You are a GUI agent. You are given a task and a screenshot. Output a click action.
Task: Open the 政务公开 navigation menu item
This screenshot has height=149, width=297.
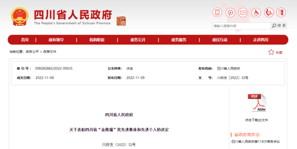coord(138,40)
